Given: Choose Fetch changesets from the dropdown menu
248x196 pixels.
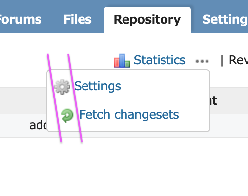Looking at the screenshot, I should click(x=129, y=114).
